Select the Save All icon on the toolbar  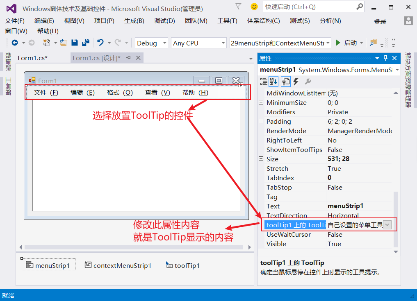[x=86, y=42]
